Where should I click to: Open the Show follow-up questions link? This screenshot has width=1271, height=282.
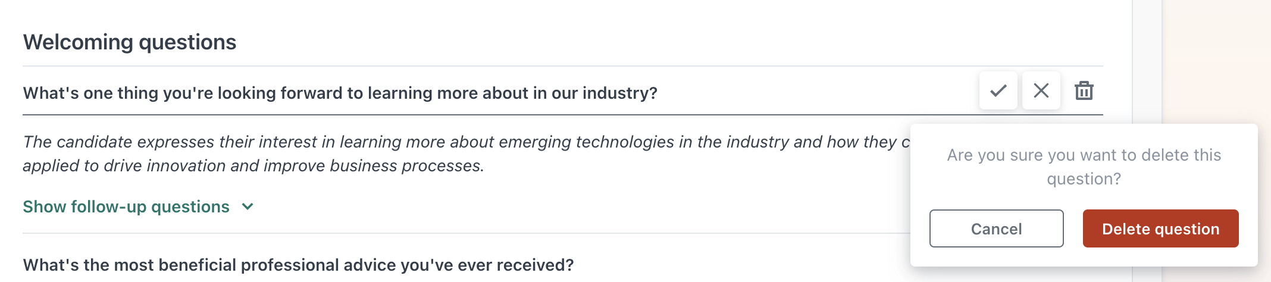126,206
